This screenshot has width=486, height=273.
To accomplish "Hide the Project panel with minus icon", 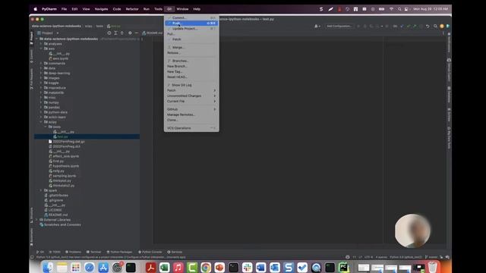I will click(137, 33).
